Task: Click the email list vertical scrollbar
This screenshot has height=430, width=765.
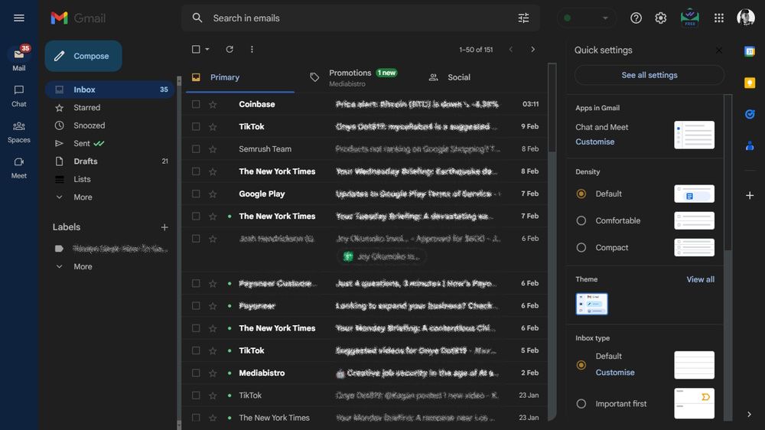Action: [552, 107]
